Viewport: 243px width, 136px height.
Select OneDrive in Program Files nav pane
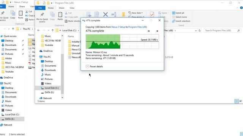[46, 51]
